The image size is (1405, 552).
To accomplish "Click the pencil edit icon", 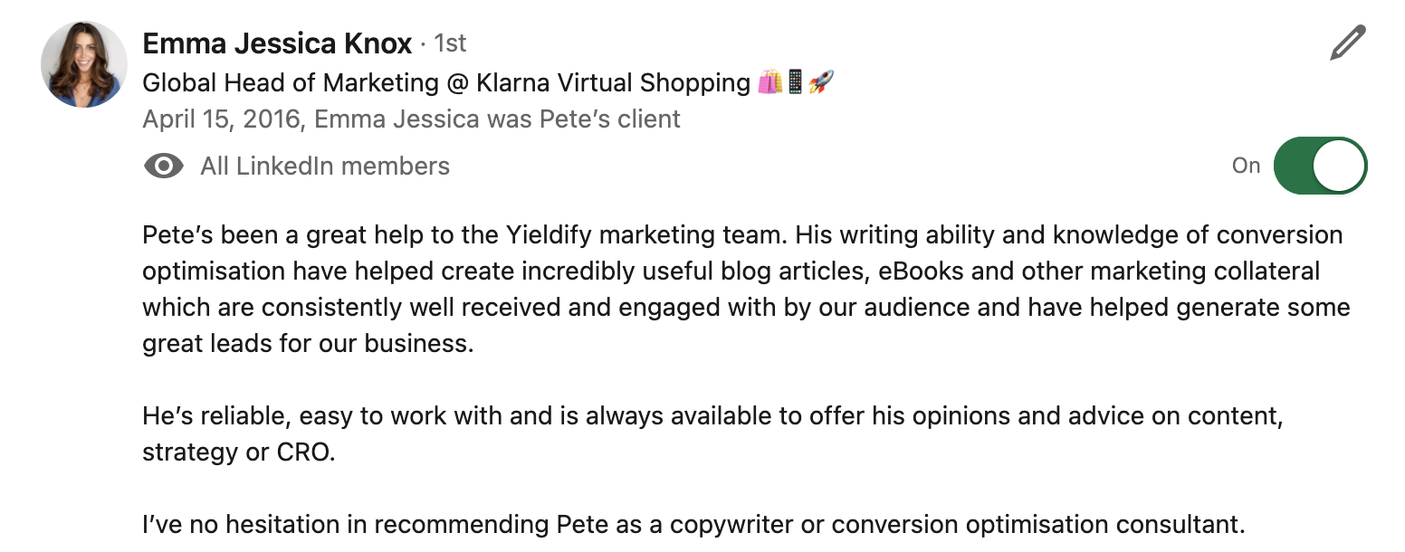I will pos(1347,43).
